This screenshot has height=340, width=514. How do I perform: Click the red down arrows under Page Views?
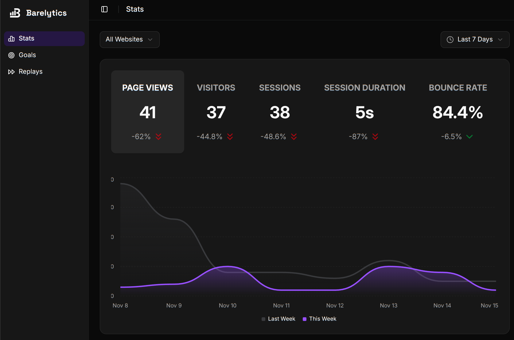coord(158,137)
